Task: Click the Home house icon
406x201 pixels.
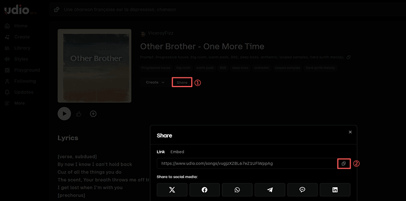Action: 7,26
